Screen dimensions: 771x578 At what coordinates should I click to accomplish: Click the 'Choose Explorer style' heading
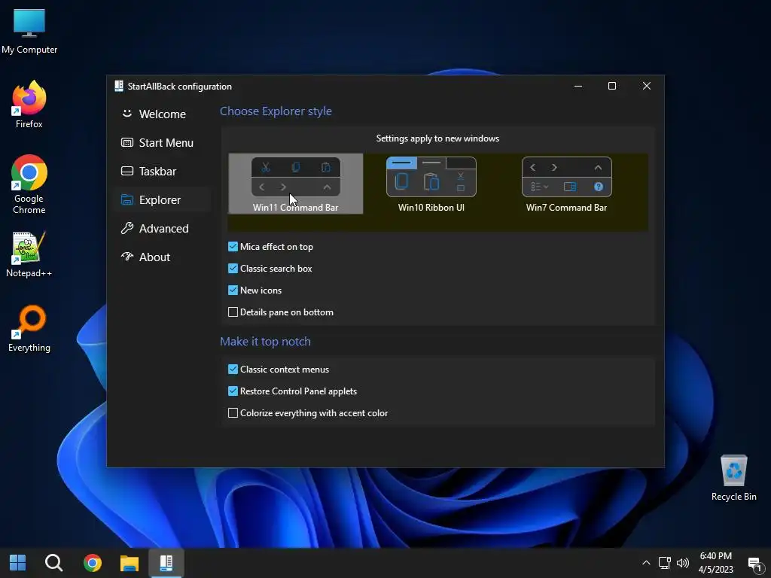[x=276, y=111]
